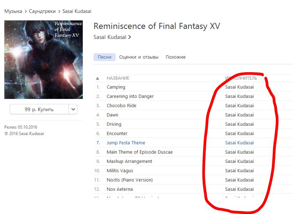Open artist link on Jump Festa Theme row
The image size is (293, 214).
239,143
